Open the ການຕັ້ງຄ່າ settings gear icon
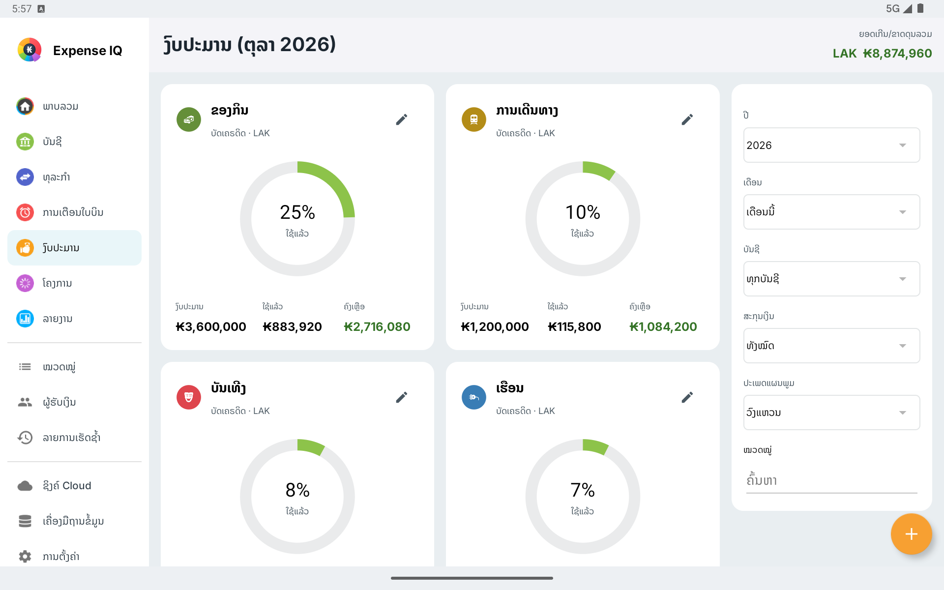 coord(25,557)
